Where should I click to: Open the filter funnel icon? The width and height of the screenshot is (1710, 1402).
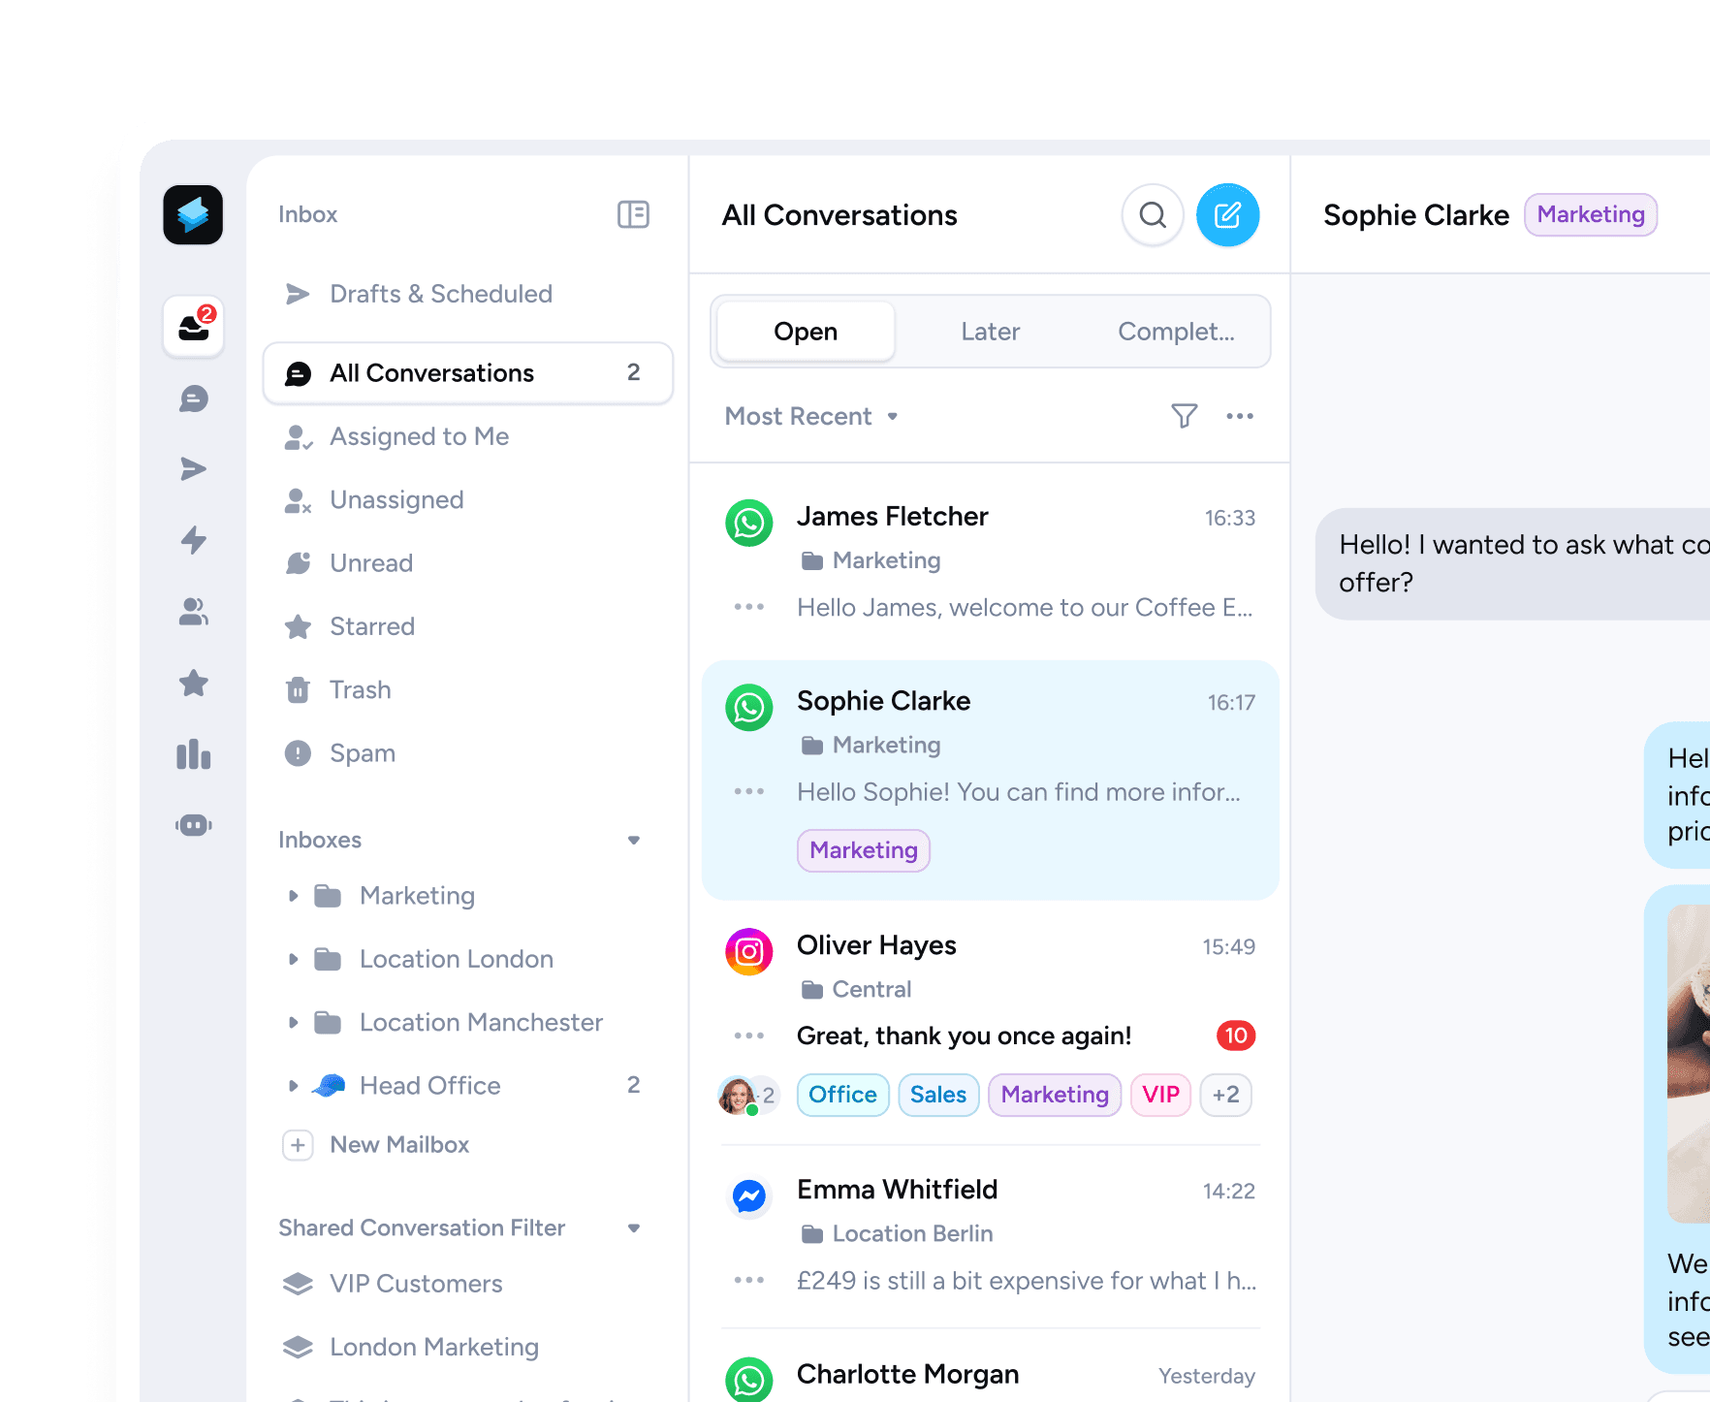[x=1184, y=416]
